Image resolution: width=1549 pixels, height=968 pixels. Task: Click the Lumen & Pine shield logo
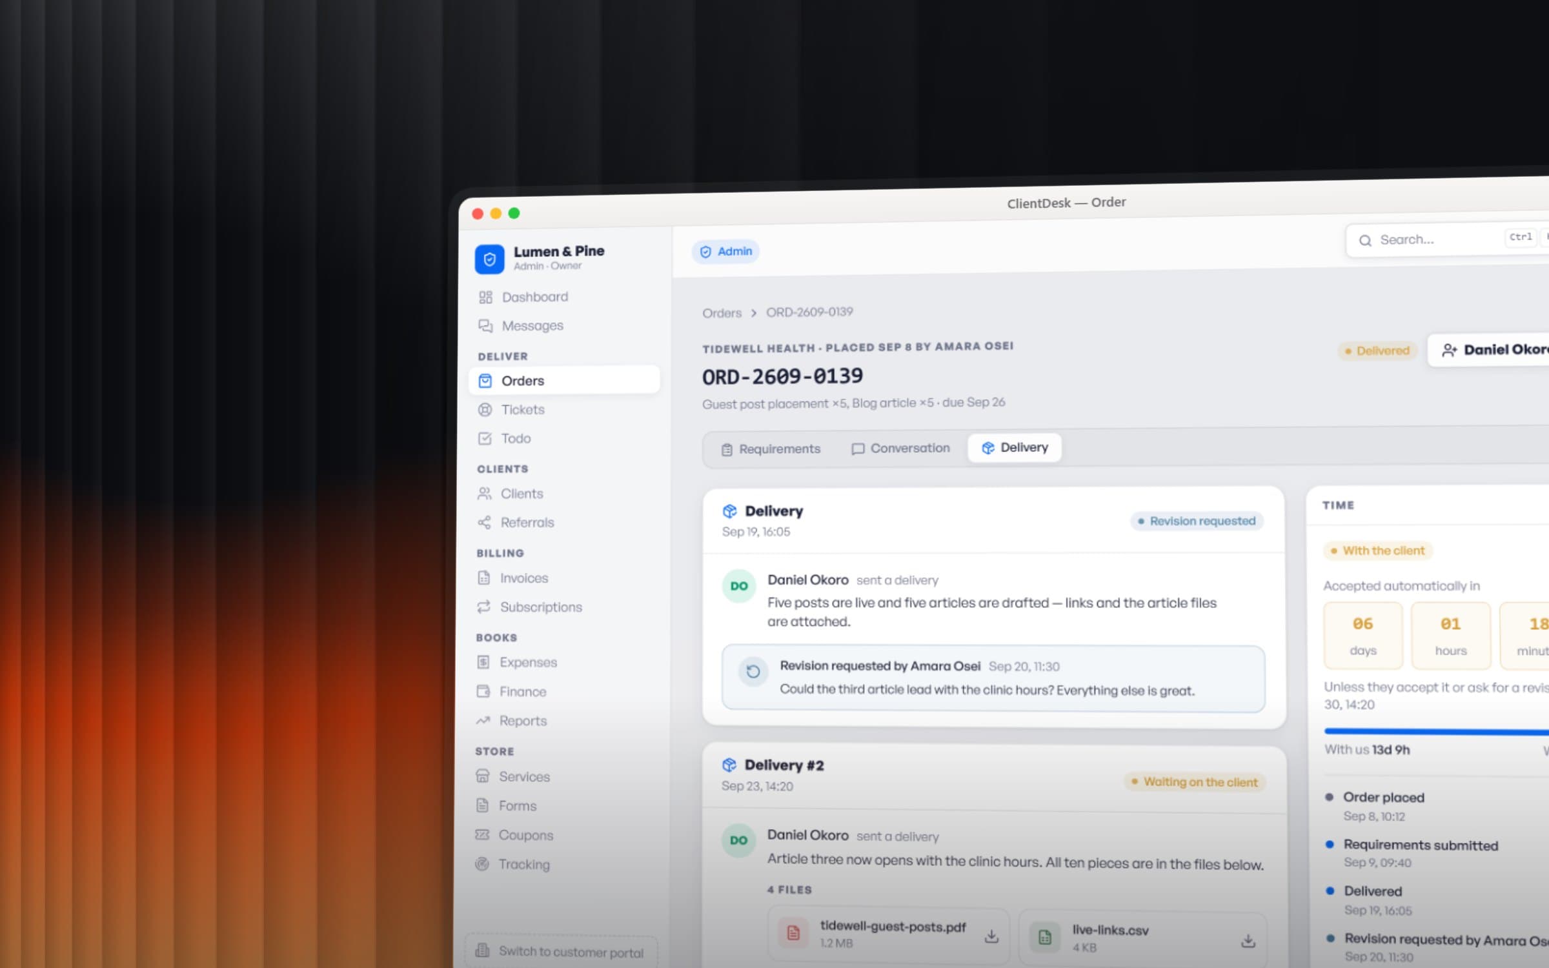pyautogui.click(x=489, y=259)
